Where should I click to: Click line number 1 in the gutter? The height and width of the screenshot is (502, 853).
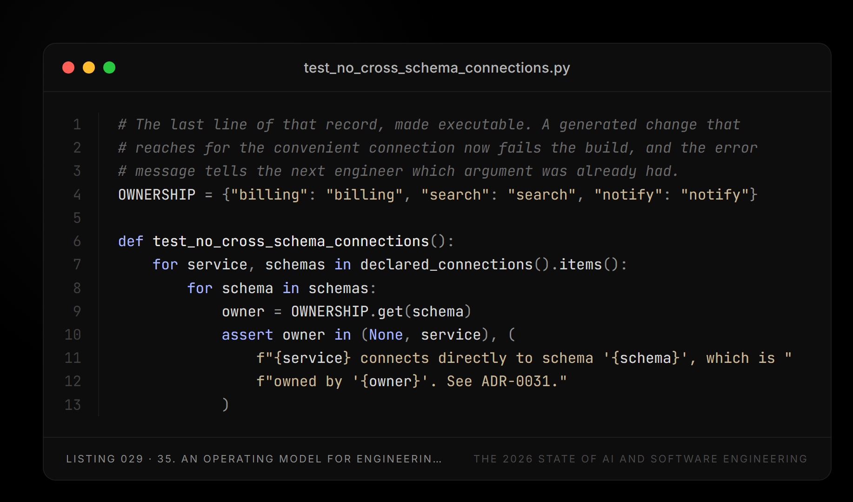click(x=77, y=124)
